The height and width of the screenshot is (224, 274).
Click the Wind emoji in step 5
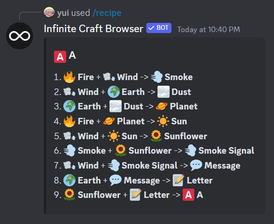click(x=69, y=136)
